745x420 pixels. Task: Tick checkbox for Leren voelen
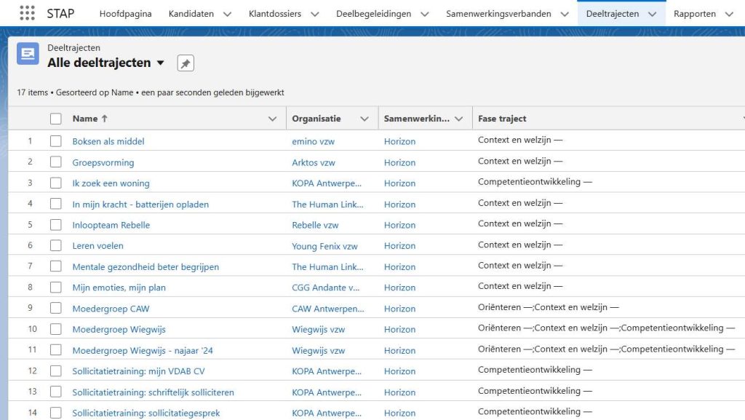(x=55, y=245)
